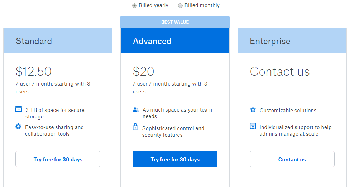Screen dimensions: 350x190
Task: Try Advanced plan free for 30 days
Action: [175, 159]
